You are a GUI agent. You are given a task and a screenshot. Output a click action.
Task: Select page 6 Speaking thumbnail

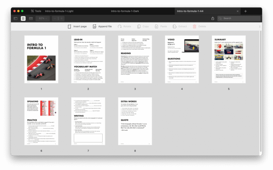[x=41, y=121]
